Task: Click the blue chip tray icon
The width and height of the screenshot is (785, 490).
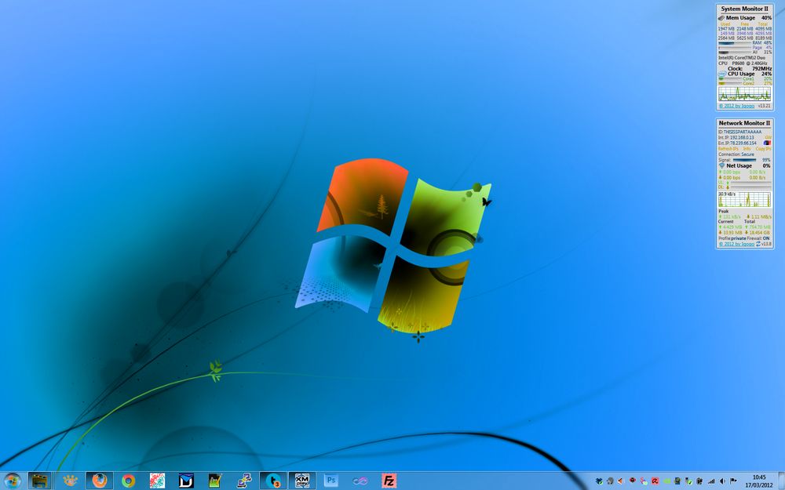Action: (677, 481)
